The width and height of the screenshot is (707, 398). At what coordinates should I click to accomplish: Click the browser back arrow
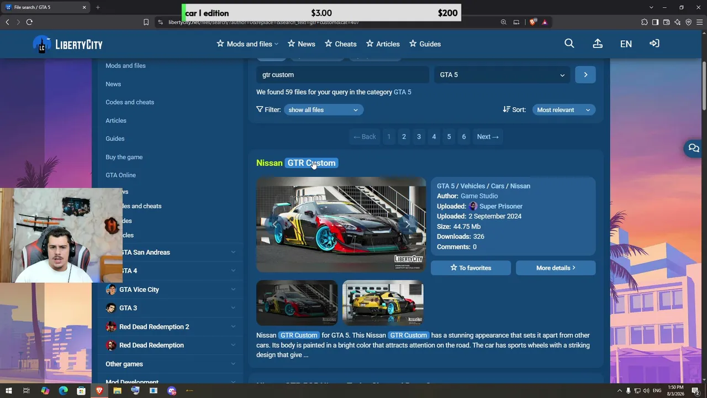pos(7,22)
